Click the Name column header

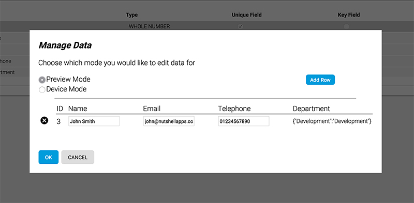(78, 108)
